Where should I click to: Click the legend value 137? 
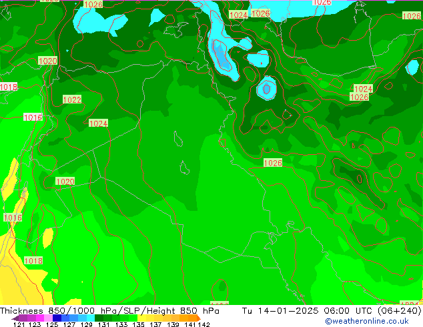tap(155, 324)
